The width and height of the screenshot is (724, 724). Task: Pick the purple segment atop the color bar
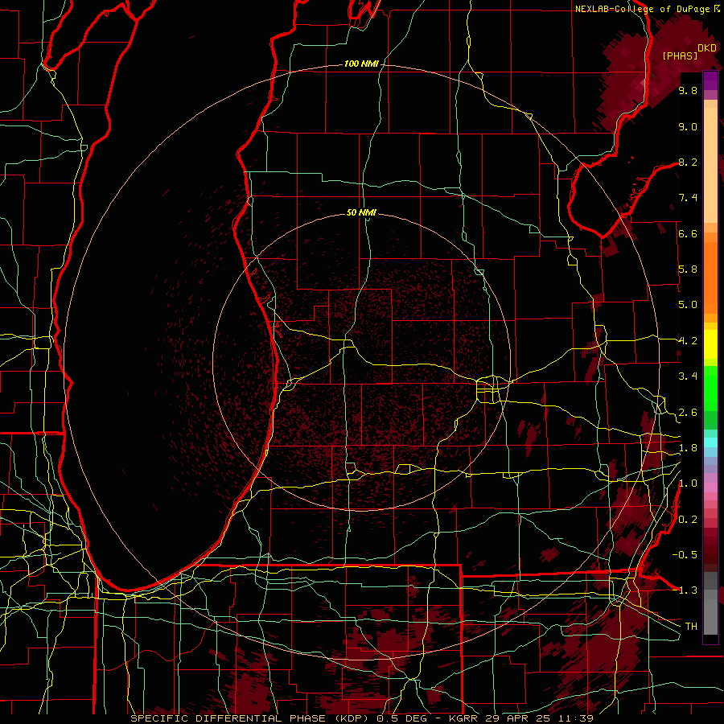pyautogui.click(x=710, y=82)
